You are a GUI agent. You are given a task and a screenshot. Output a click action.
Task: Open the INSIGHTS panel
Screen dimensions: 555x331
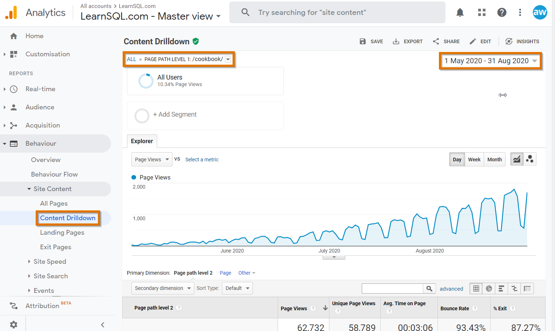(522, 41)
